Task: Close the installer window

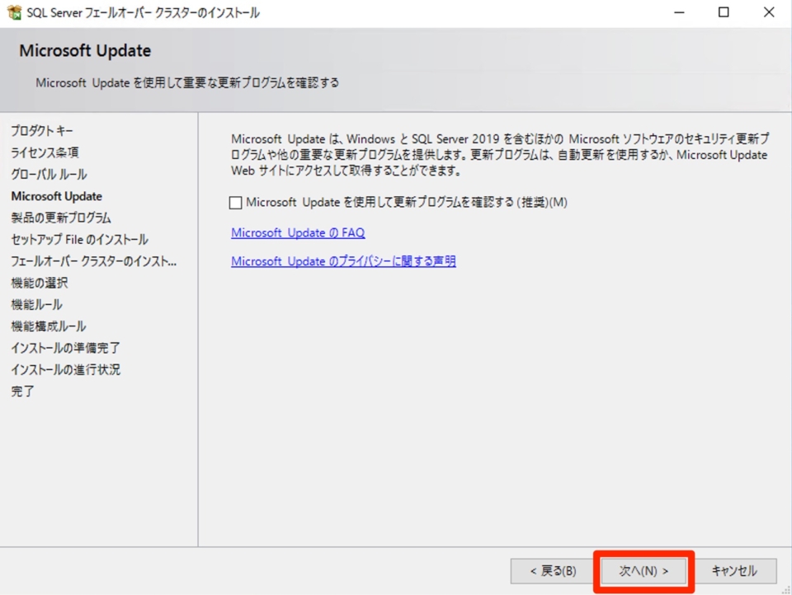Action: [769, 12]
